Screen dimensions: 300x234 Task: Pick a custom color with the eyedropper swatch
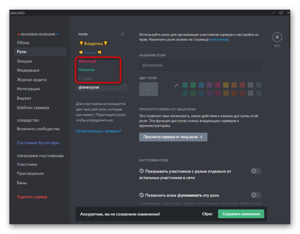click(x=170, y=89)
